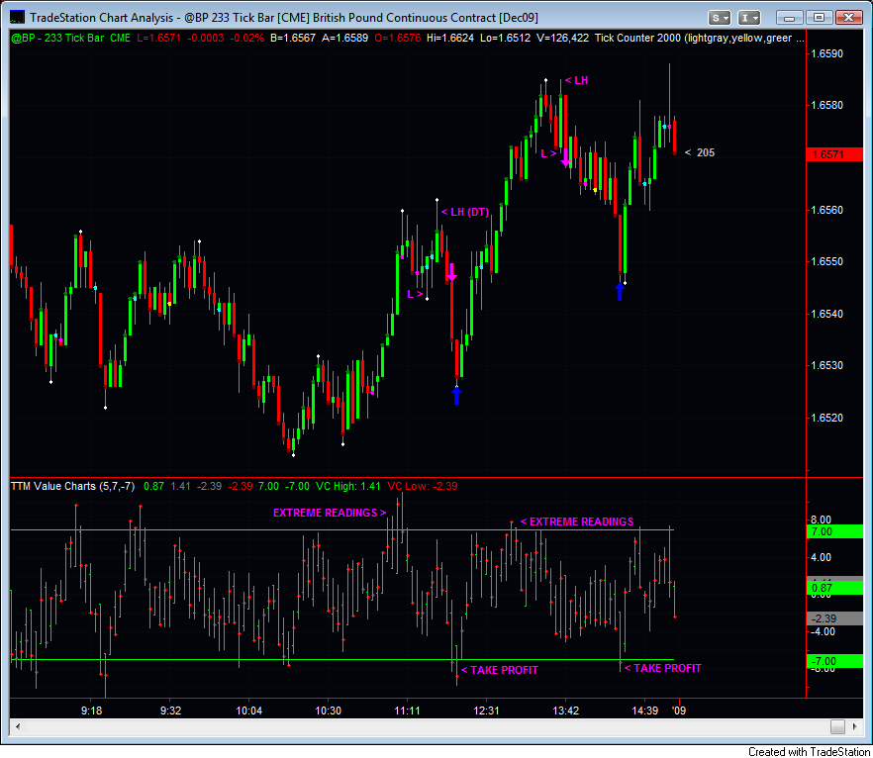Click the TradeStation icon in the title bar

click(17, 18)
